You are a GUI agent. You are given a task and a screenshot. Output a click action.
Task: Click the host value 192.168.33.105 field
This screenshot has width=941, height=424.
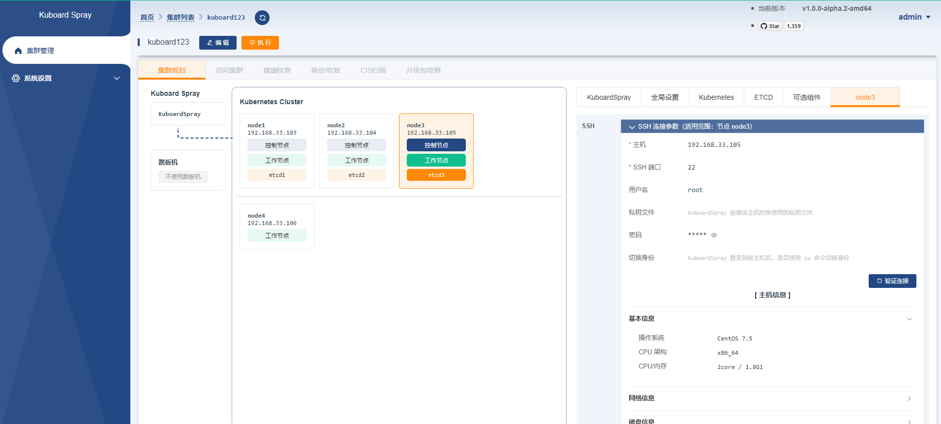pos(714,145)
